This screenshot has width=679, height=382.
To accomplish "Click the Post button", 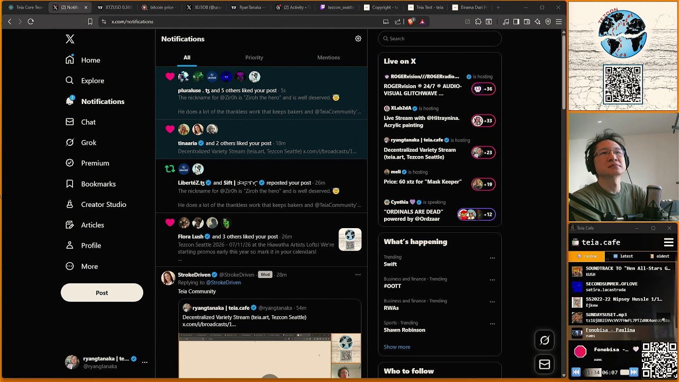I will click(102, 293).
